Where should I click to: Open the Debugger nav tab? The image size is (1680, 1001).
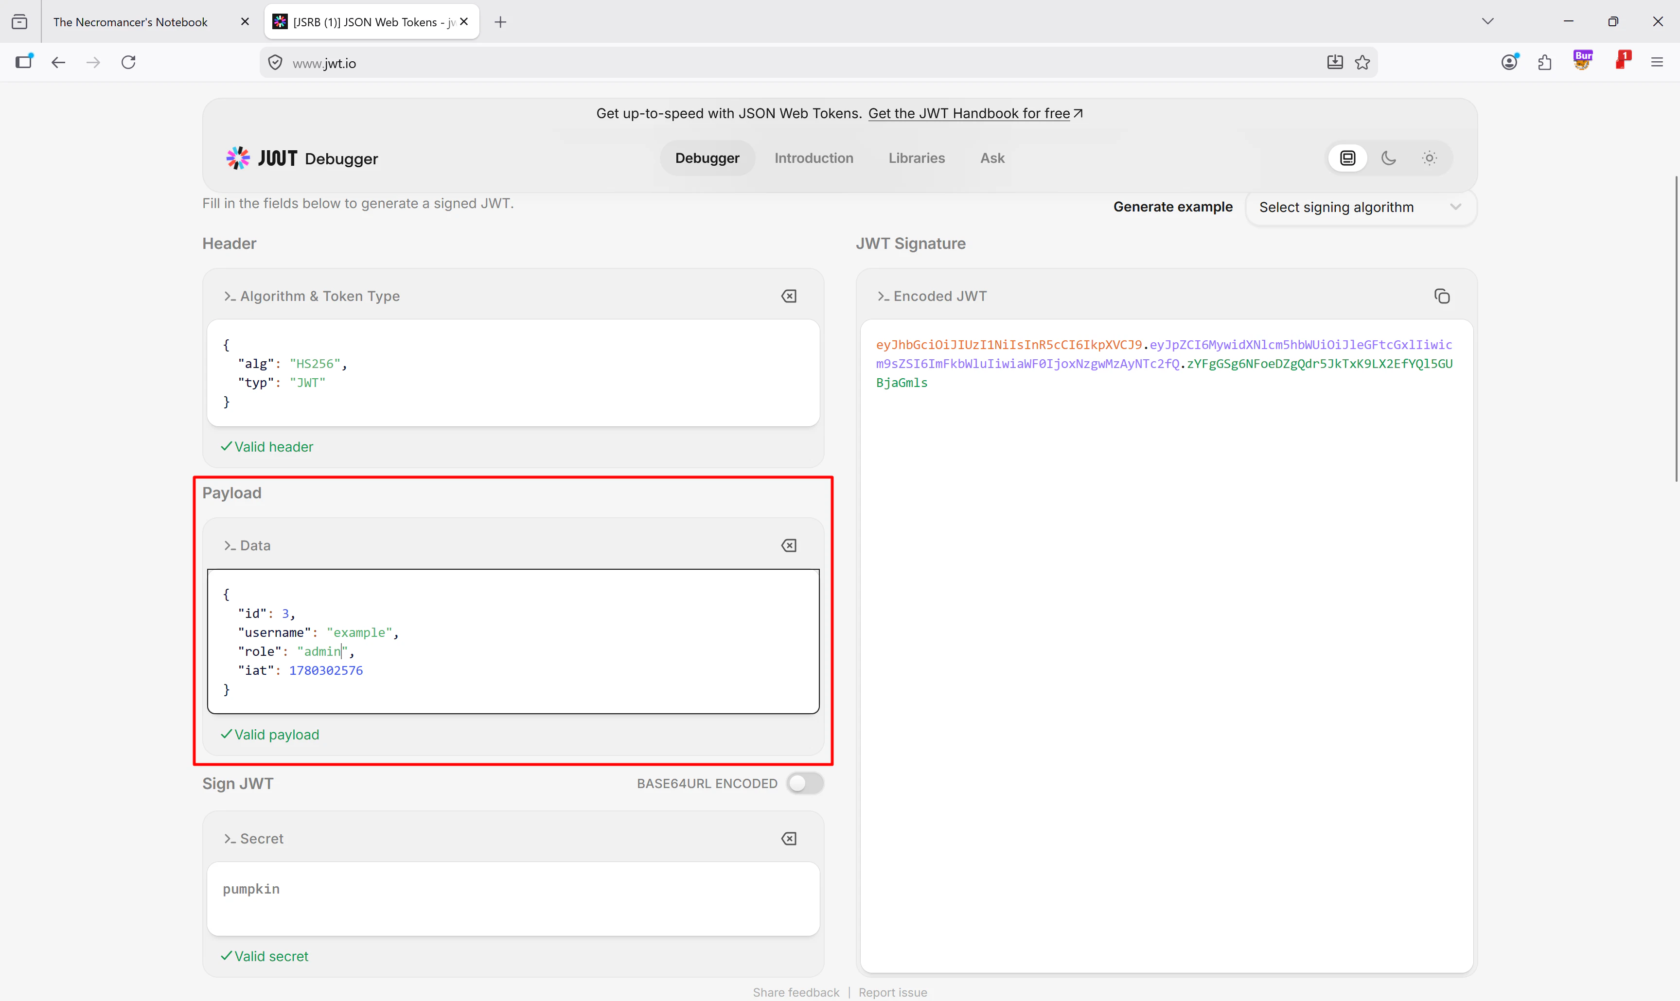tap(707, 158)
